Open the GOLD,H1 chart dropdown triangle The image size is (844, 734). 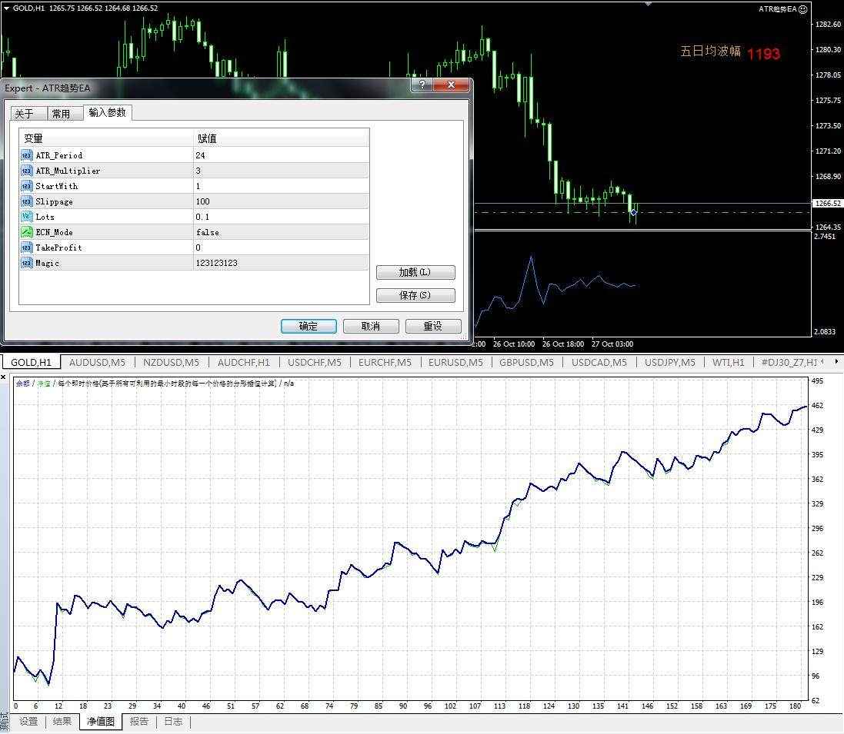7,8
